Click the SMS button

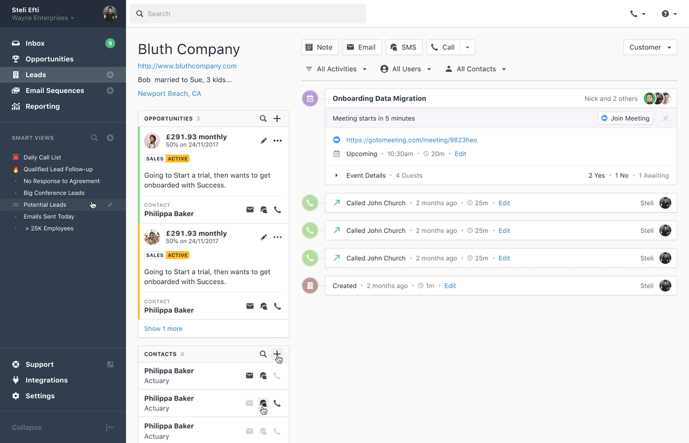point(404,47)
